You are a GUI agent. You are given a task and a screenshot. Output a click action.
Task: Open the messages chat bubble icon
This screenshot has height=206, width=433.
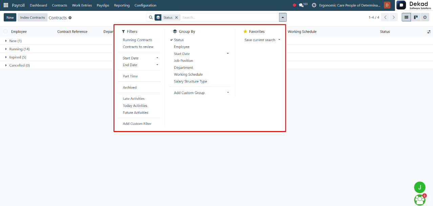[301, 5]
